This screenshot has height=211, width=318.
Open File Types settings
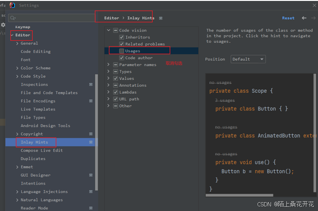click(x=33, y=117)
